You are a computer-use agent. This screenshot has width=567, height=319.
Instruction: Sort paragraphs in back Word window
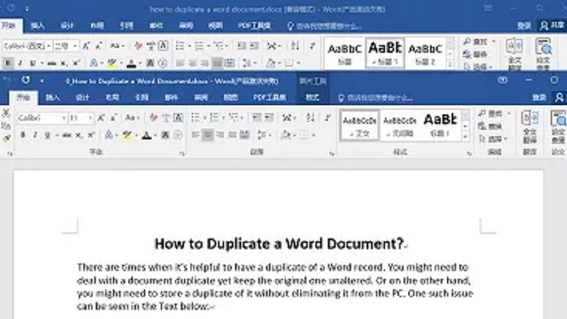point(295,46)
